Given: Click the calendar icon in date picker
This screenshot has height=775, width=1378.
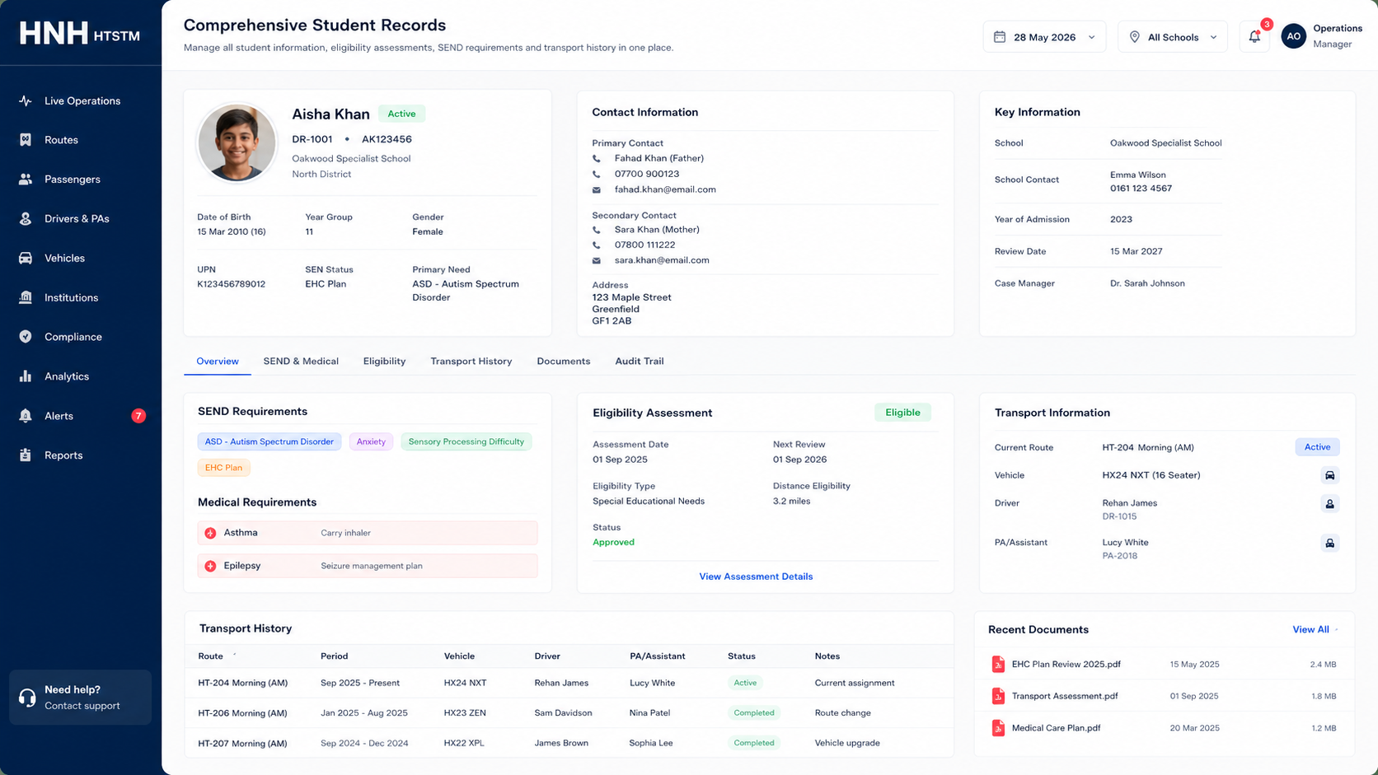Looking at the screenshot, I should coord(1000,37).
